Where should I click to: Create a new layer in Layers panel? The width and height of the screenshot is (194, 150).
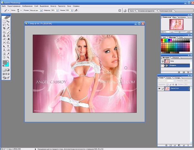tap(184, 145)
